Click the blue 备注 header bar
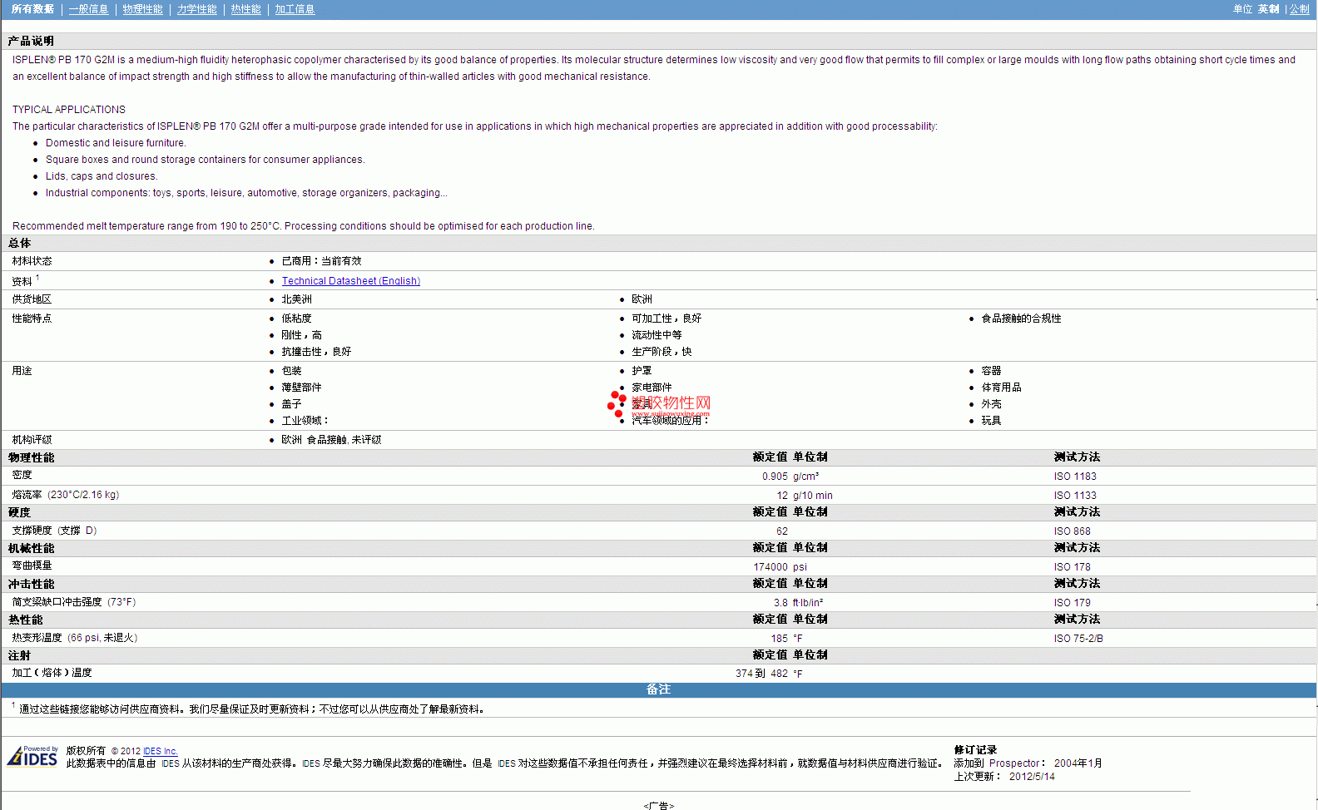1318x810 pixels. pyautogui.click(x=658, y=689)
